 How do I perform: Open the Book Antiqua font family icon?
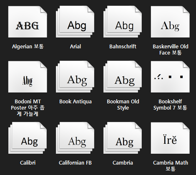click(x=75, y=77)
